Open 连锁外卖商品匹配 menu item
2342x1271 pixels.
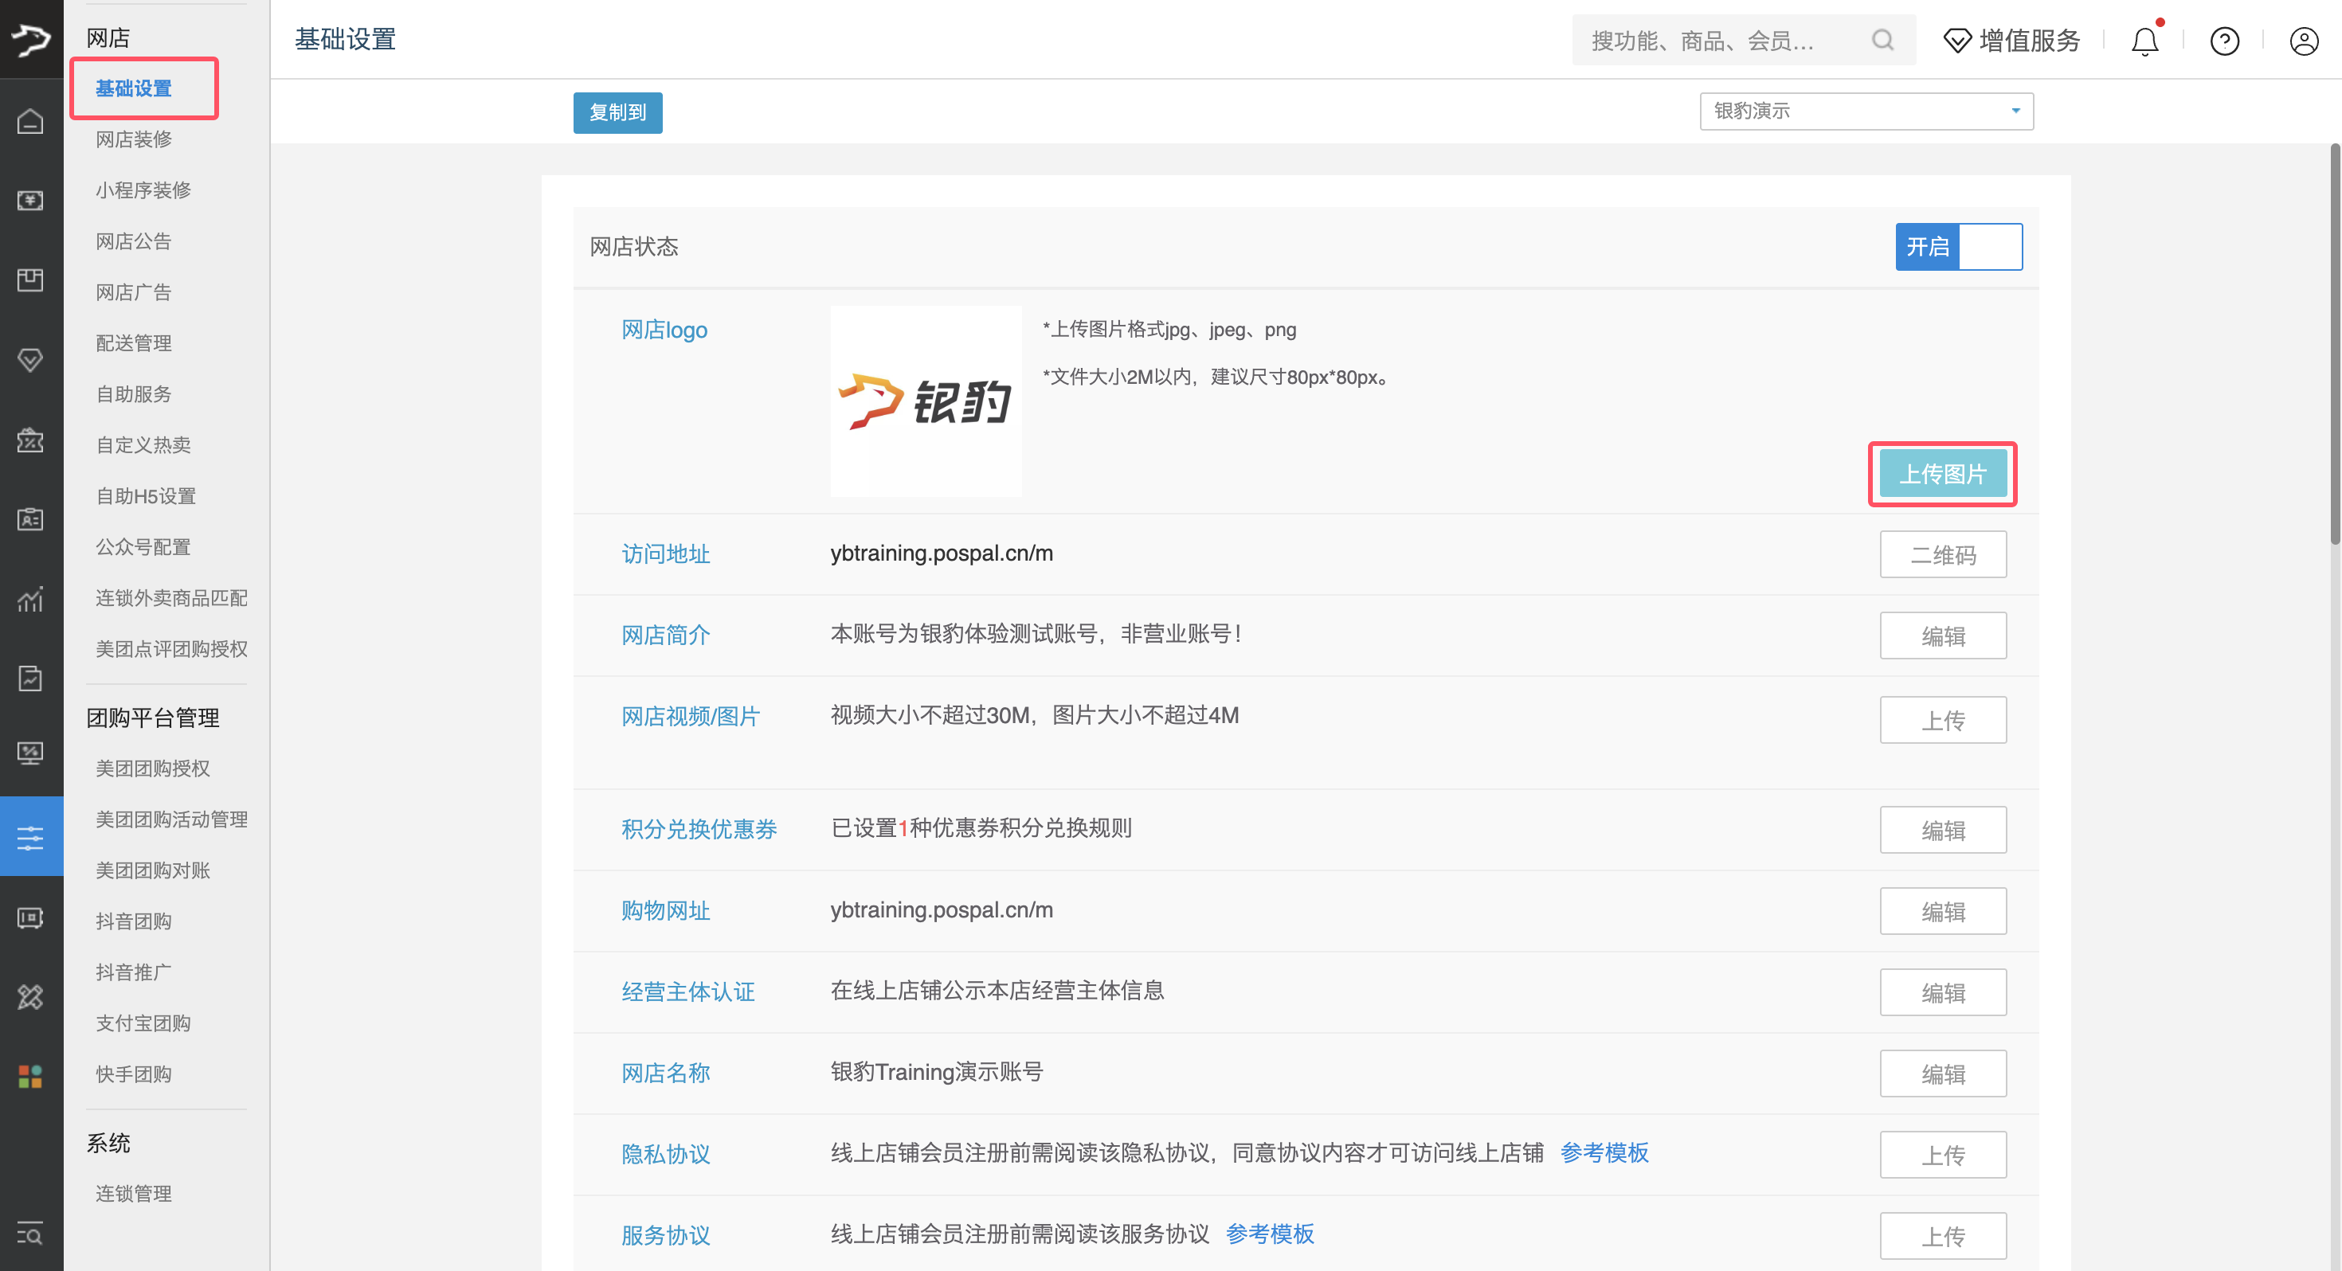point(172,597)
